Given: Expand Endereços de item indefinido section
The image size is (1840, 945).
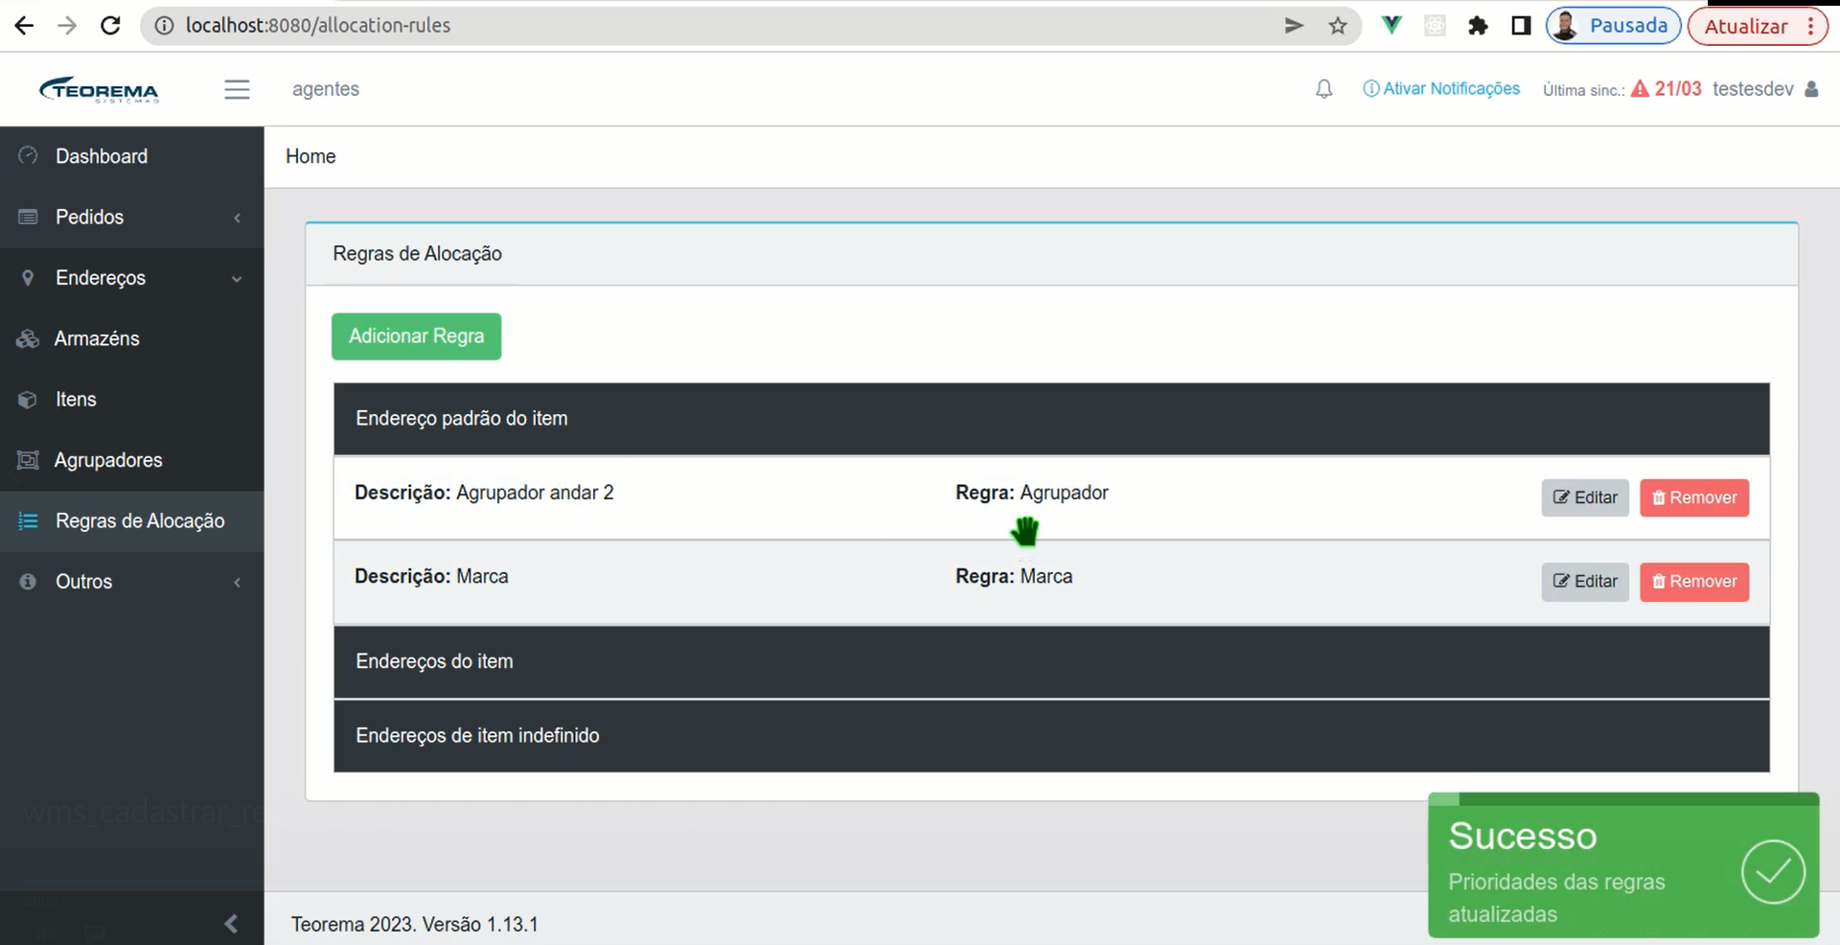Looking at the screenshot, I should click(1051, 736).
